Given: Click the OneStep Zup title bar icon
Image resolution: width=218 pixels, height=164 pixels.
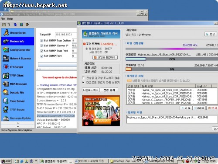Looking at the screenshot, I should [x=2, y=14].
